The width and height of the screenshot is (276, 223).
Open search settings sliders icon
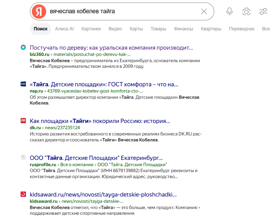click(x=263, y=11)
